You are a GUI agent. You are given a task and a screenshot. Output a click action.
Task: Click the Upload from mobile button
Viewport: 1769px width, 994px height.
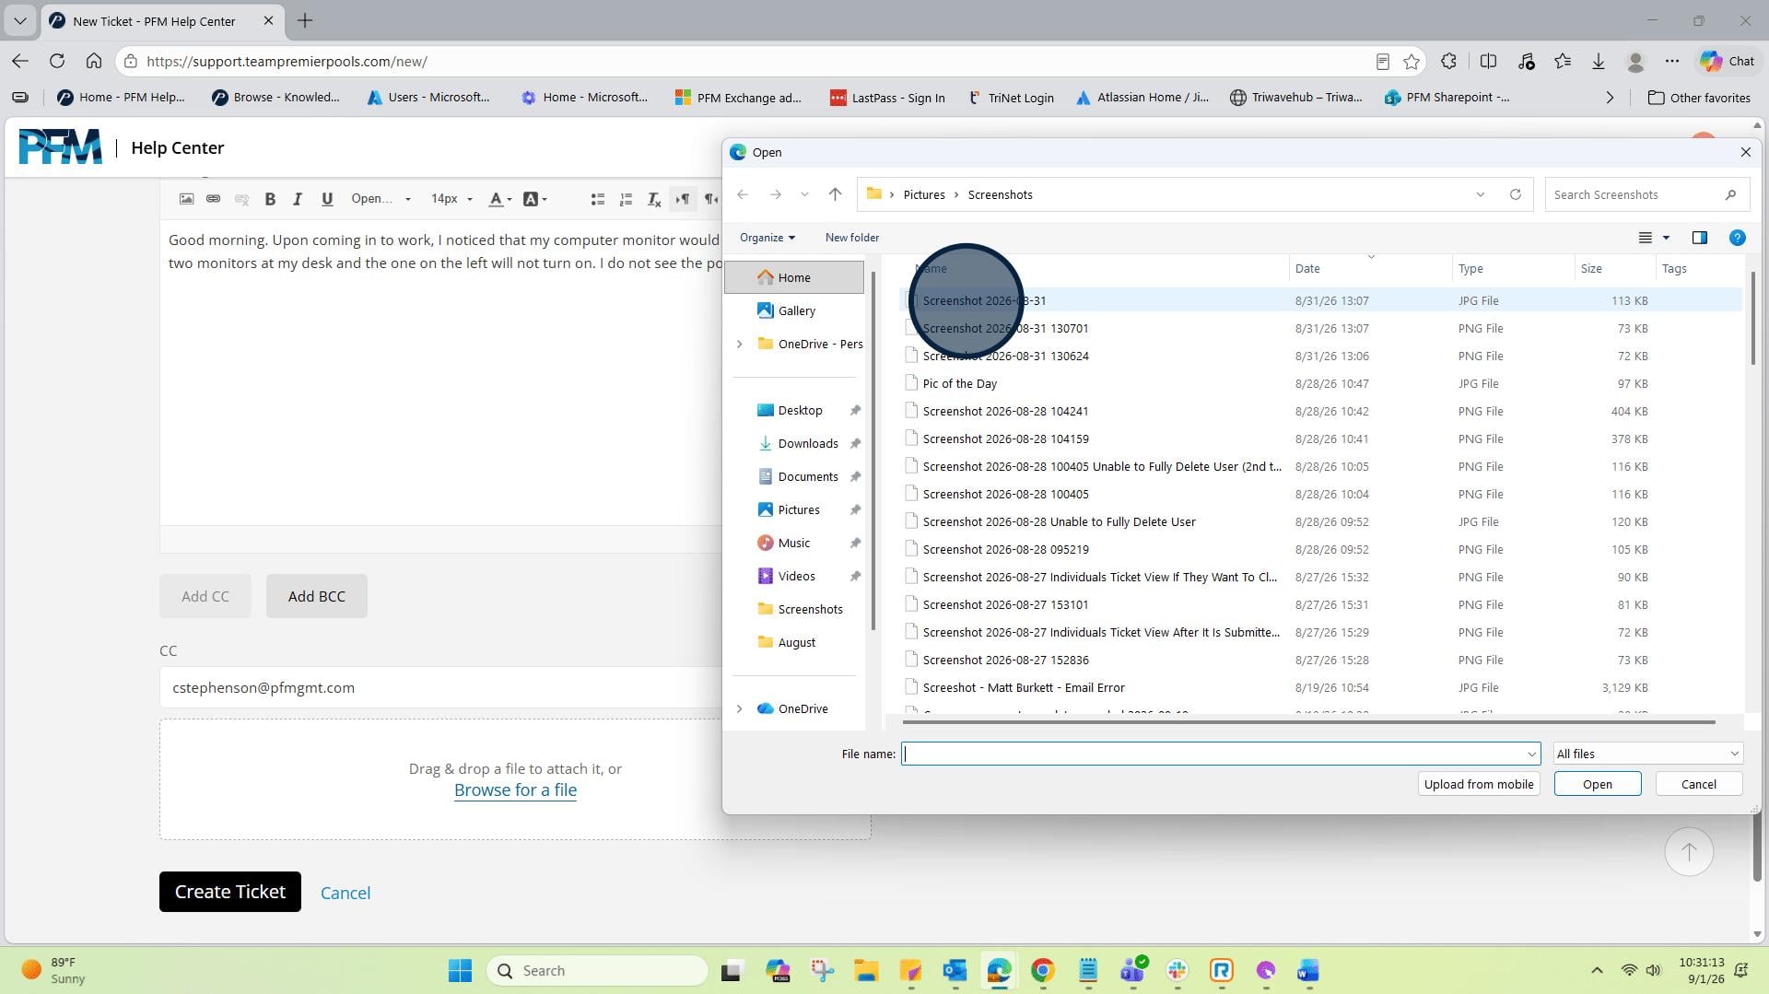[x=1478, y=784]
